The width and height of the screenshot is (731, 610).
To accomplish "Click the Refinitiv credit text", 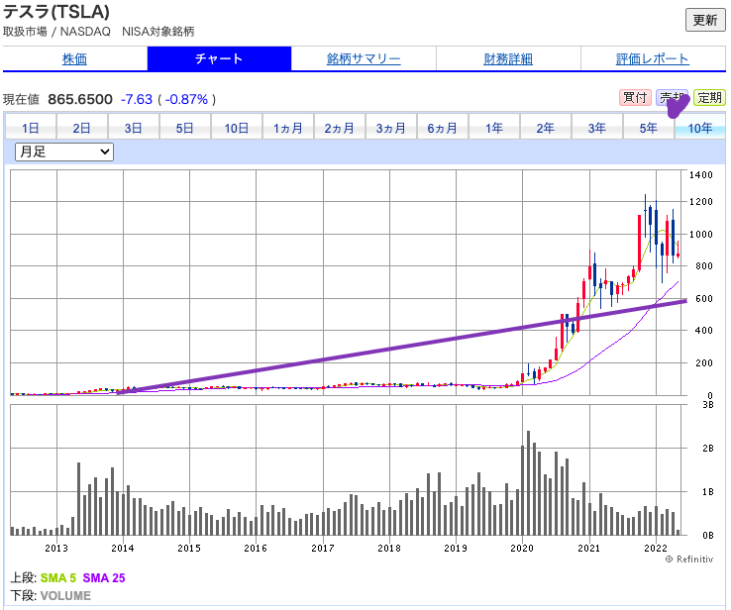I will [x=689, y=559].
